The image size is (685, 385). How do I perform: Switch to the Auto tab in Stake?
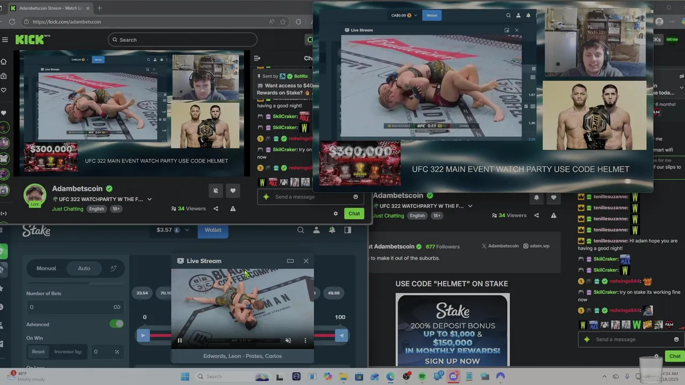click(84, 268)
